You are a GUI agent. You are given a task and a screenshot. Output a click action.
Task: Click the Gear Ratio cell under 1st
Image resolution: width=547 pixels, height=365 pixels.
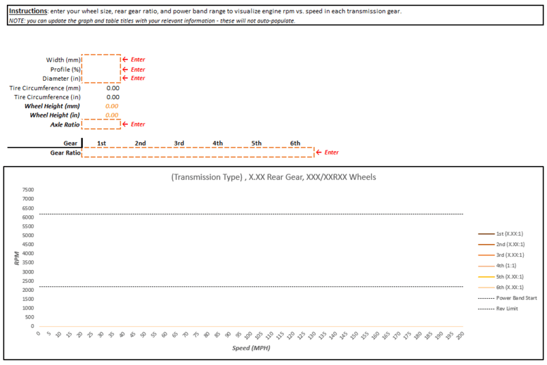(x=101, y=153)
